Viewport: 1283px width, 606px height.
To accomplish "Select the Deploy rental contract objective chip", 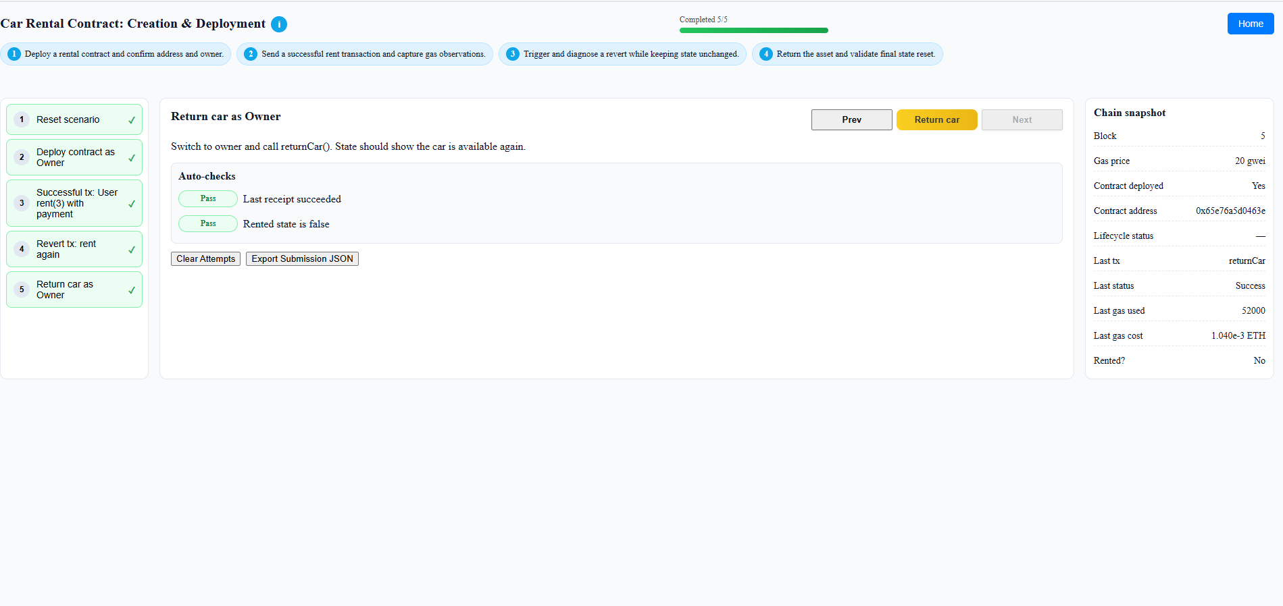I will tap(116, 54).
